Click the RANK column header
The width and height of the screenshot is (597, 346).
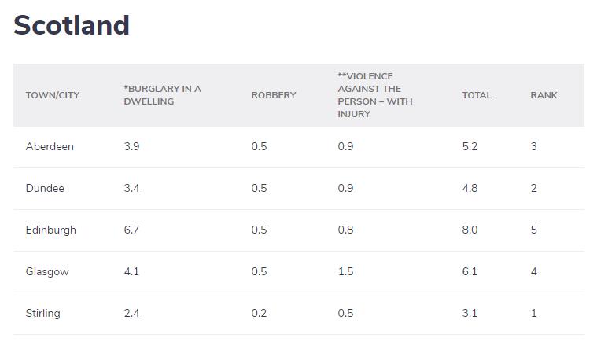click(x=544, y=95)
